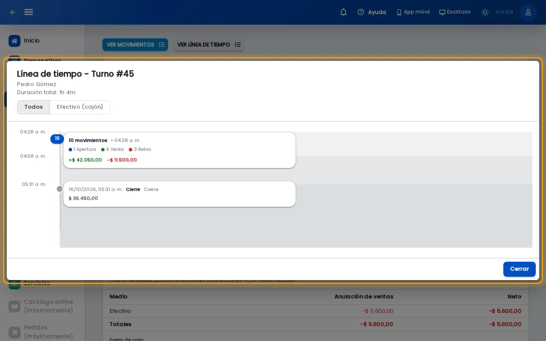Click the 05:31 a. m. time label
The image size is (546, 341).
(x=34, y=185)
